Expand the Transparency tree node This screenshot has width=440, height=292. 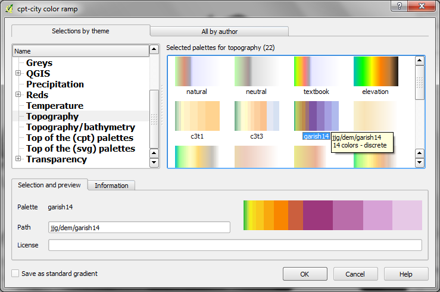[x=18, y=159]
